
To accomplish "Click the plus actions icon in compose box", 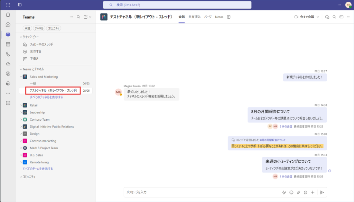I will click(x=313, y=192).
